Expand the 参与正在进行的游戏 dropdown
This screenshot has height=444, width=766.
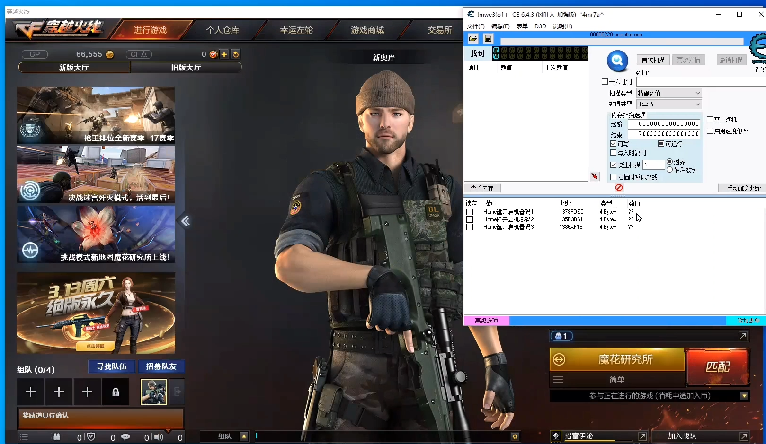[x=744, y=396]
